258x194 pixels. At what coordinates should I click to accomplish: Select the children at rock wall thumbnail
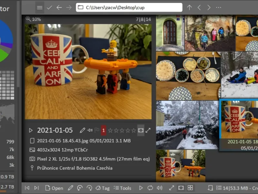click(210, 33)
